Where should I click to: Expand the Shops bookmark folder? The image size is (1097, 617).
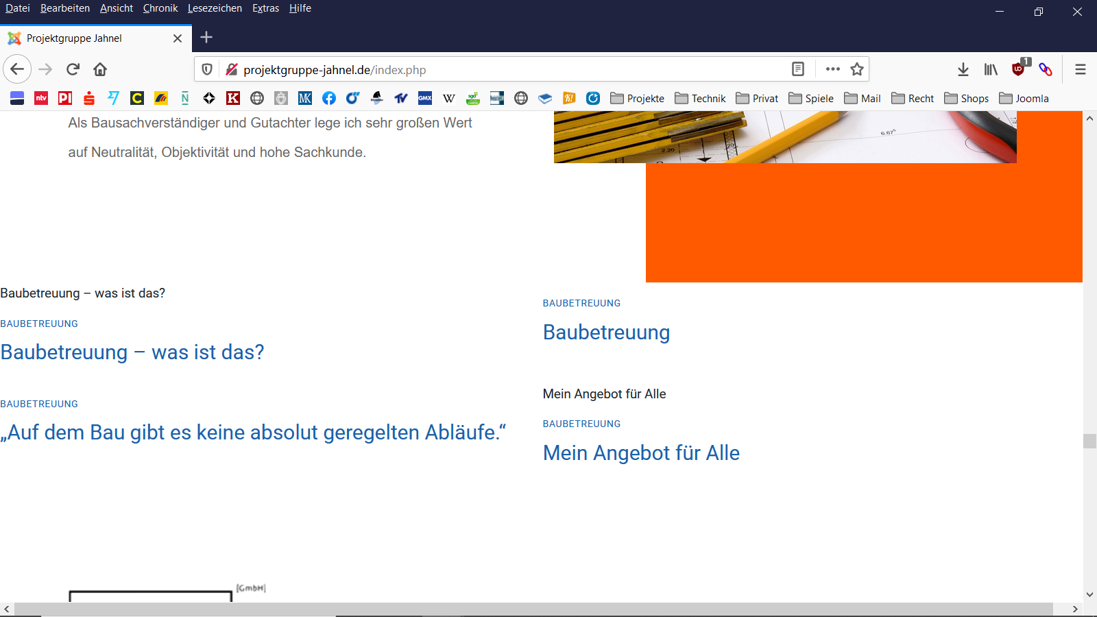pyautogui.click(x=966, y=98)
